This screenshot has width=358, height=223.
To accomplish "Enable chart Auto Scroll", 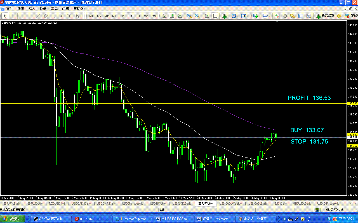I will [x=208, y=16].
